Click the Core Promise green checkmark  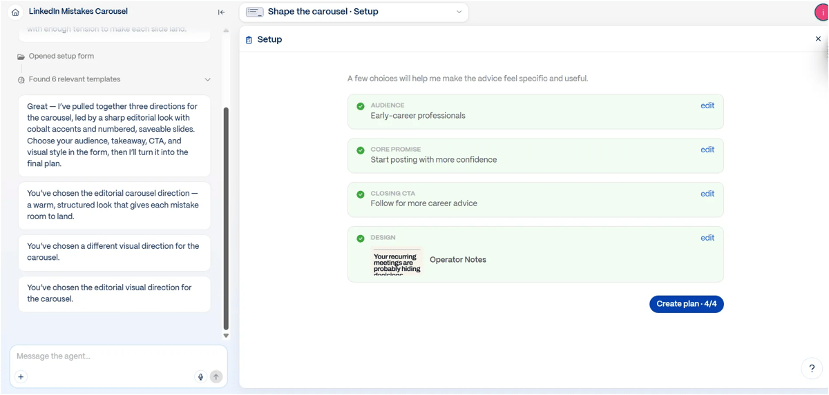[x=361, y=150]
